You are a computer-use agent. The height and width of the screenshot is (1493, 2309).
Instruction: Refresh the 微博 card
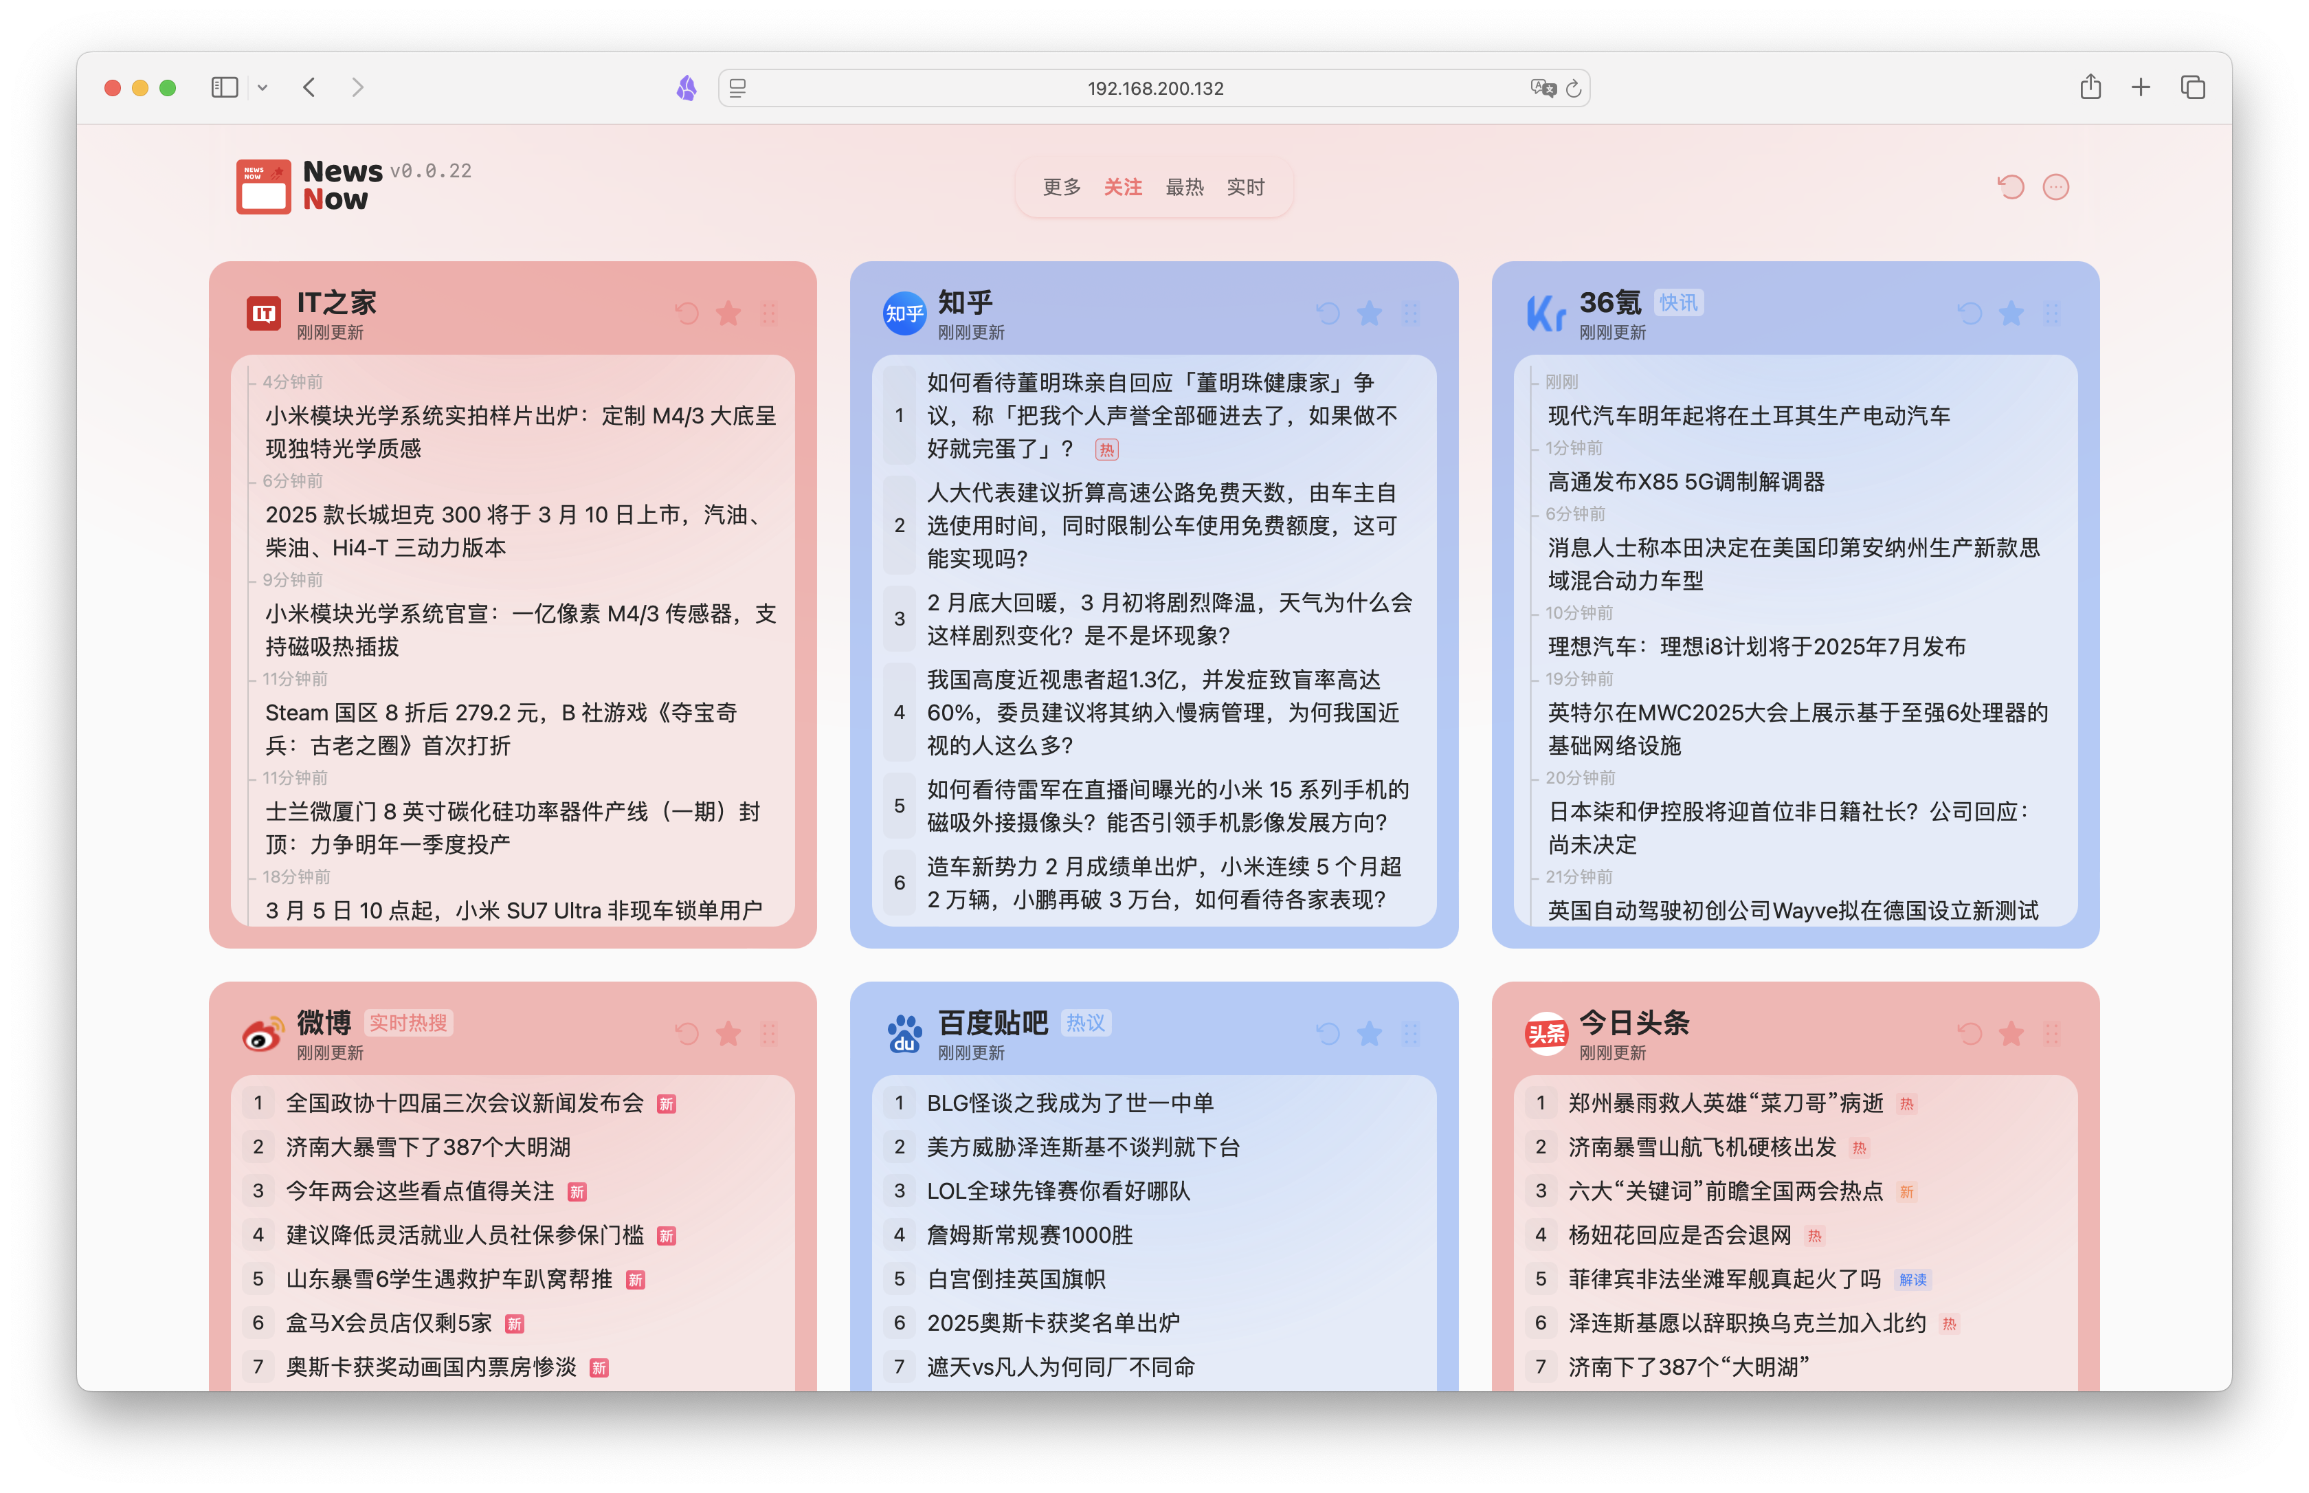coord(686,1033)
